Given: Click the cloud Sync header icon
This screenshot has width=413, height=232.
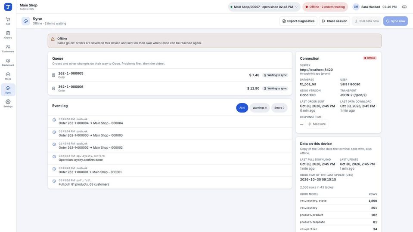Looking at the screenshot, I should (x=25, y=21).
